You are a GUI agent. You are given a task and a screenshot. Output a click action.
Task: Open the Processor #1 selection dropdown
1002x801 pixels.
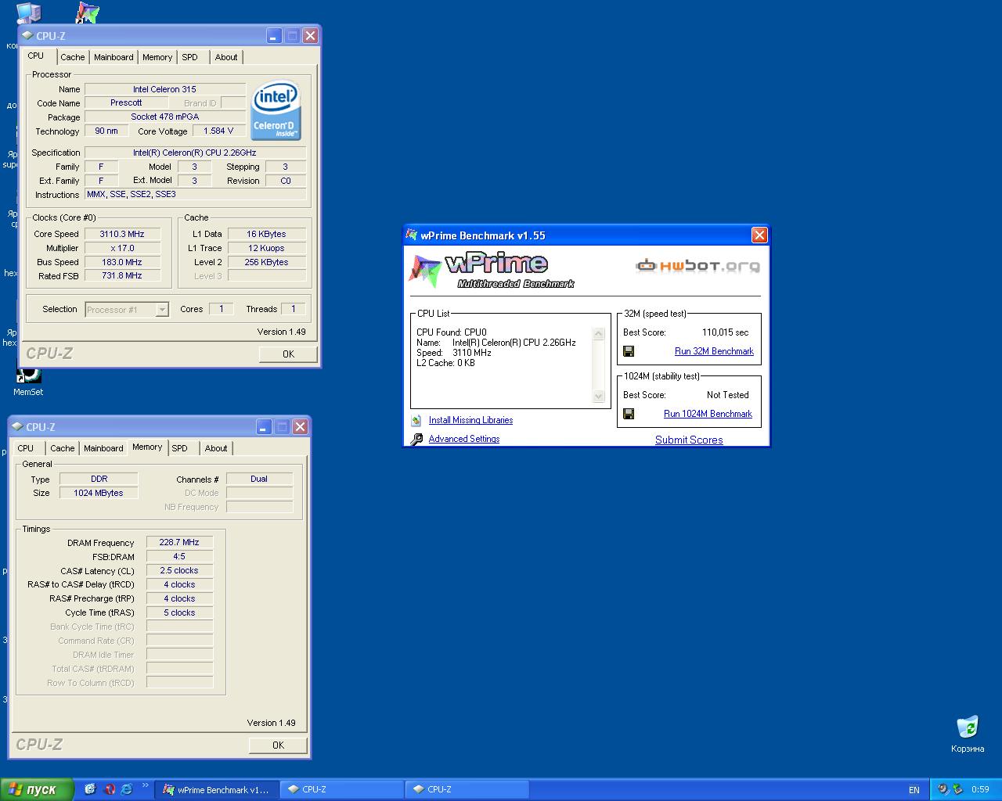click(x=162, y=310)
